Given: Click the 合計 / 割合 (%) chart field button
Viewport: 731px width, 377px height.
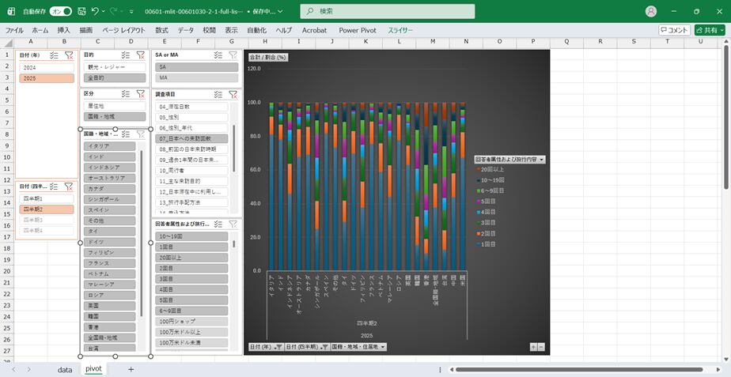Looking at the screenshot, I should 268,58.
